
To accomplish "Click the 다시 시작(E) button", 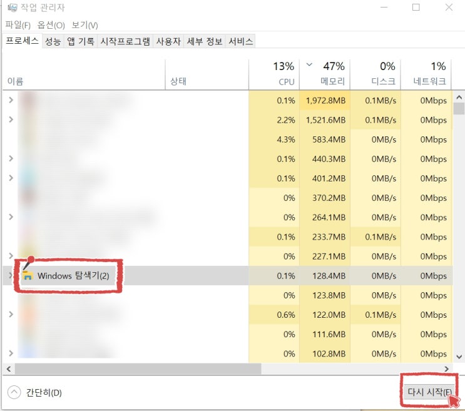I will [429, 392].
